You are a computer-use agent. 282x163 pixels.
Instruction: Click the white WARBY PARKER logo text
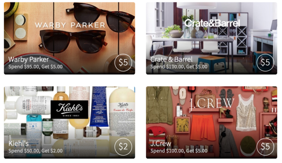pyautogui.click(x=70, y=25)
